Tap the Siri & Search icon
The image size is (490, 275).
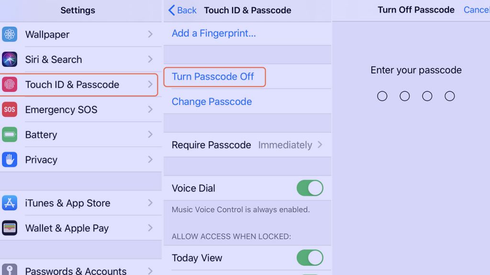10,60
